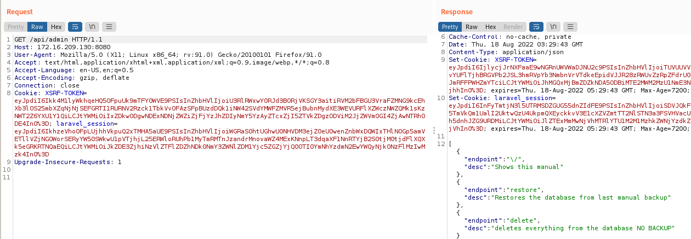Select the Raw tab in Request panel
Image resolution: width=691 pixels, height=239 pixels.
click(x=37, y=27)
